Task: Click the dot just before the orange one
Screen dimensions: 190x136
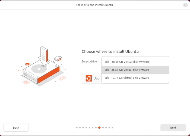Action: pyautogui.click(x=96, y=128)
